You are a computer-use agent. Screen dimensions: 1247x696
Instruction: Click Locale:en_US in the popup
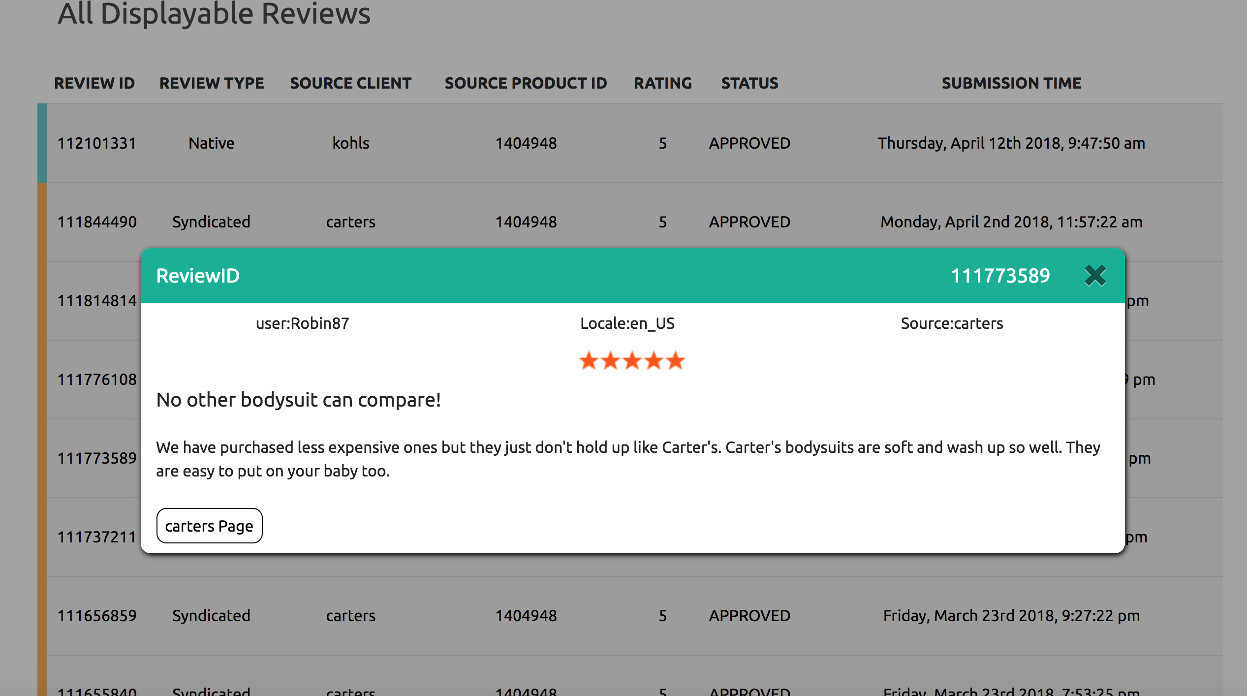pos(627,323)
